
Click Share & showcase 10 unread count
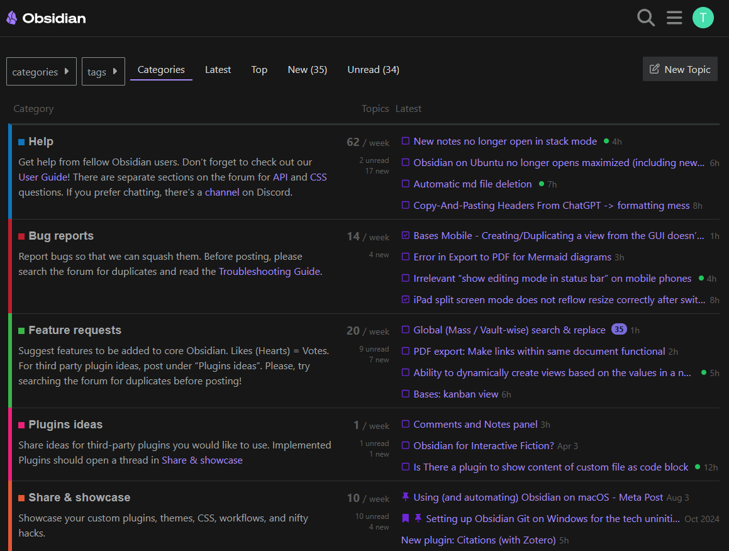point(372,516)
